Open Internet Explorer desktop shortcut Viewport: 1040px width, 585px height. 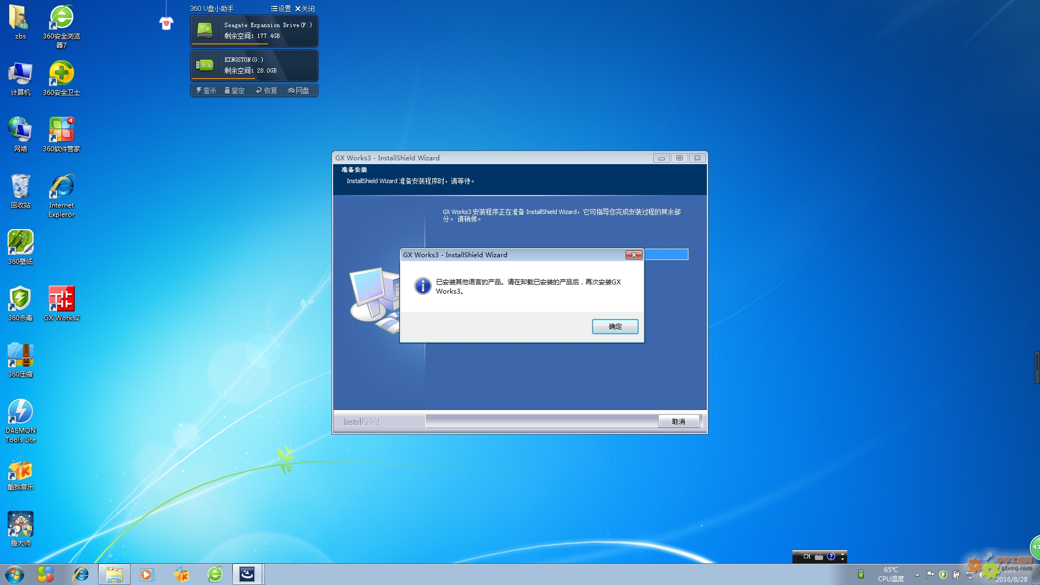pos(61,196)
